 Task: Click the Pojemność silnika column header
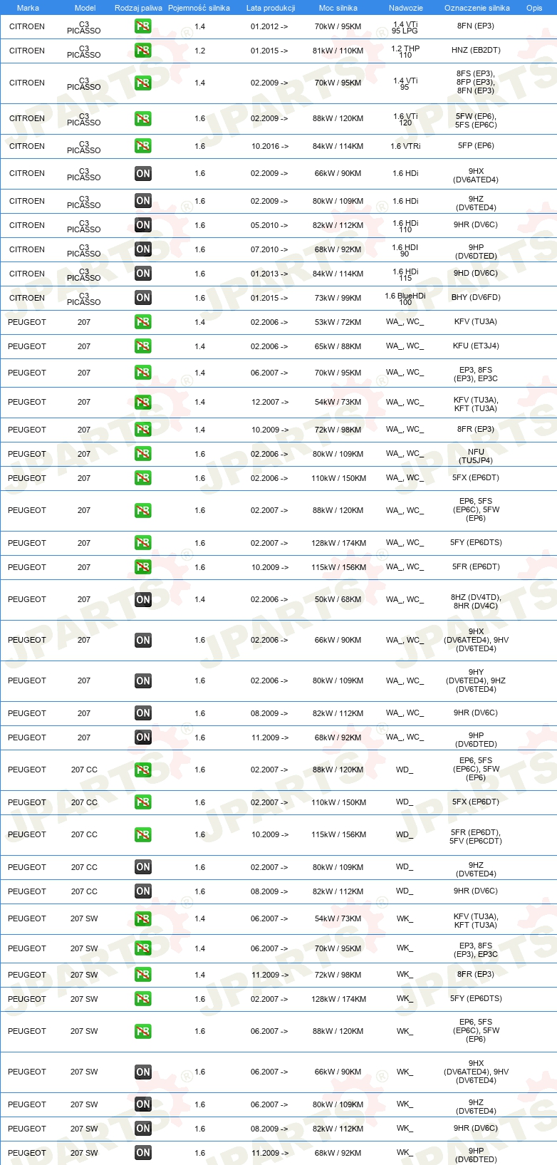pos(199,8)
